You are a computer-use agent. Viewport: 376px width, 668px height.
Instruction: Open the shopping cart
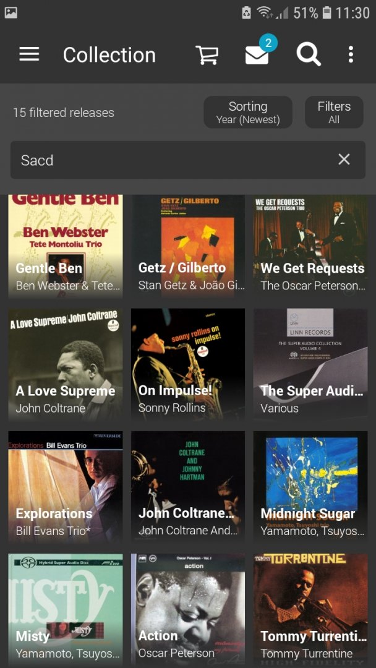point(207,54)
